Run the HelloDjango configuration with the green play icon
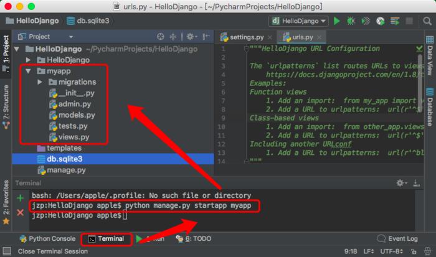 click(337, 21)
